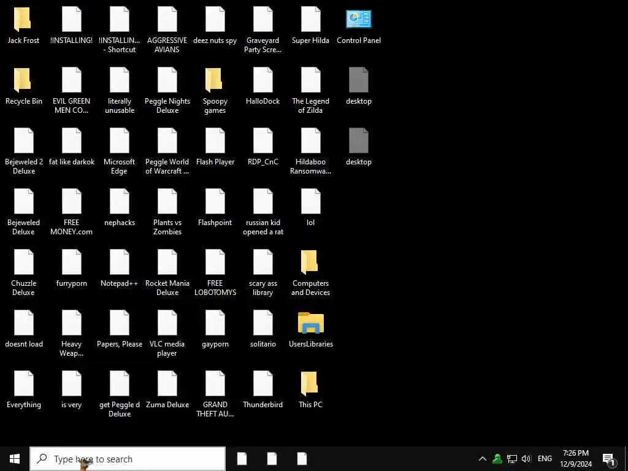Viewport: 628px width, 471px height.
Task: Select the GRAND THEFT AU... icon
Action: pyautogui.click(x=215, y=383)
